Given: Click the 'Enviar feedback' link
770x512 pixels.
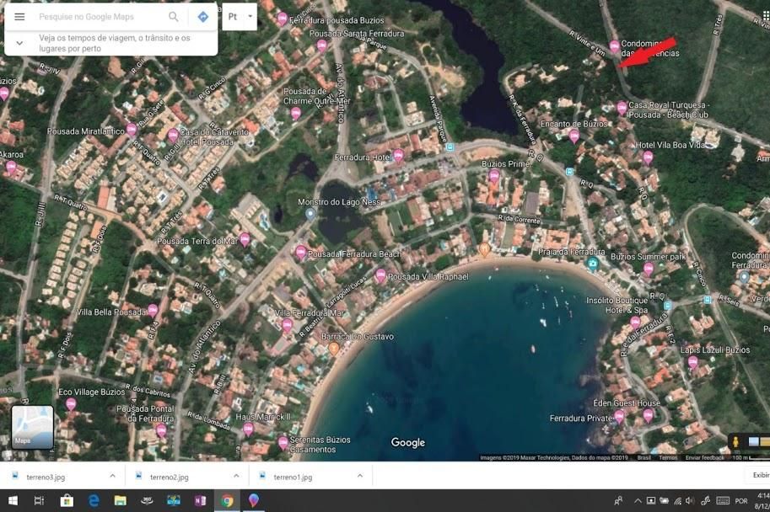Looking at the screenshot, I should click(705, 457).
